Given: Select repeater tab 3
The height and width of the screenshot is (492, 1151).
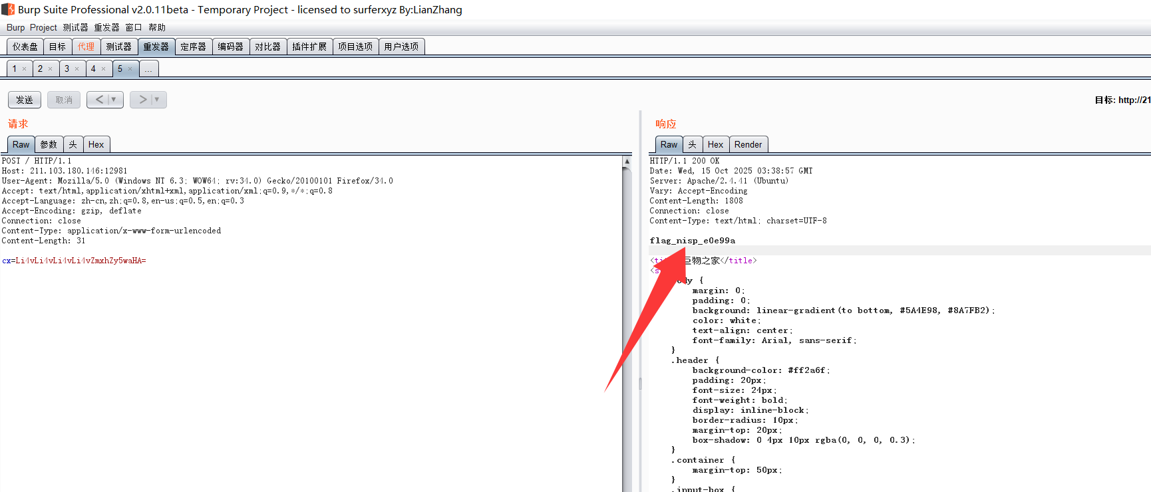Looking at the screenshot, I should pyautogui.click(x=67, y=68).
